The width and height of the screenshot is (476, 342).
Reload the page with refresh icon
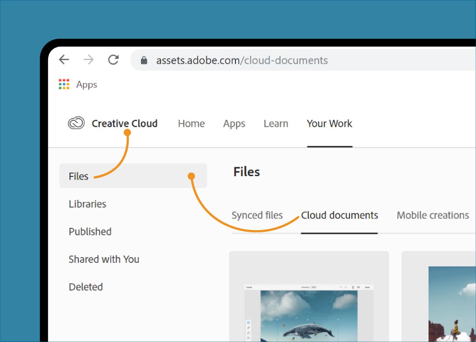pyautogui.click(x=113, y=60)
